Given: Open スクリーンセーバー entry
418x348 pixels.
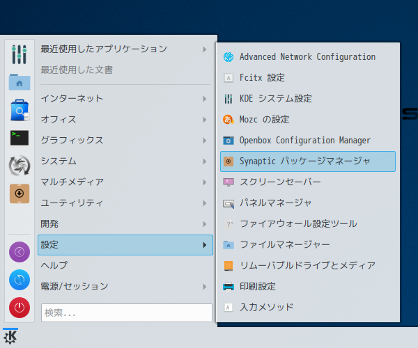Looking at the screenshot, I should click(308, 182).
